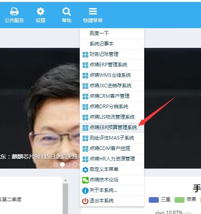Select the first carousel indicator dot
The width and height of the screenshot is (201, 214).
click(56, 165)
